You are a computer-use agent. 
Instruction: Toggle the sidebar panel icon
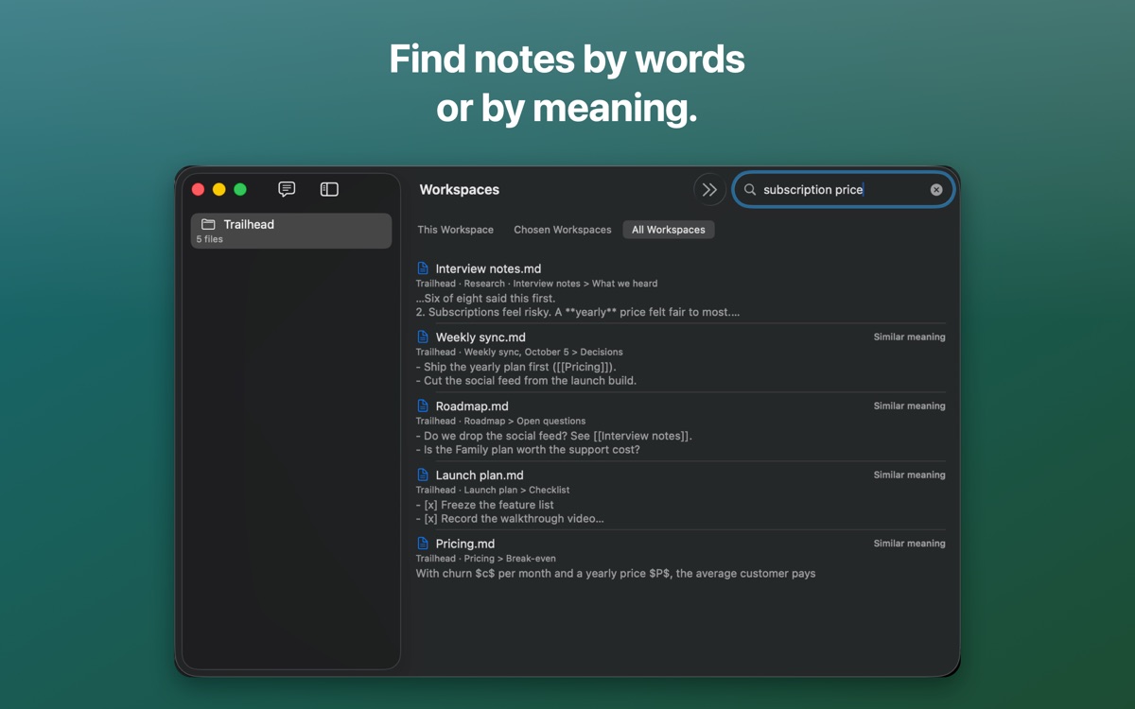click(x=329, y=189)
